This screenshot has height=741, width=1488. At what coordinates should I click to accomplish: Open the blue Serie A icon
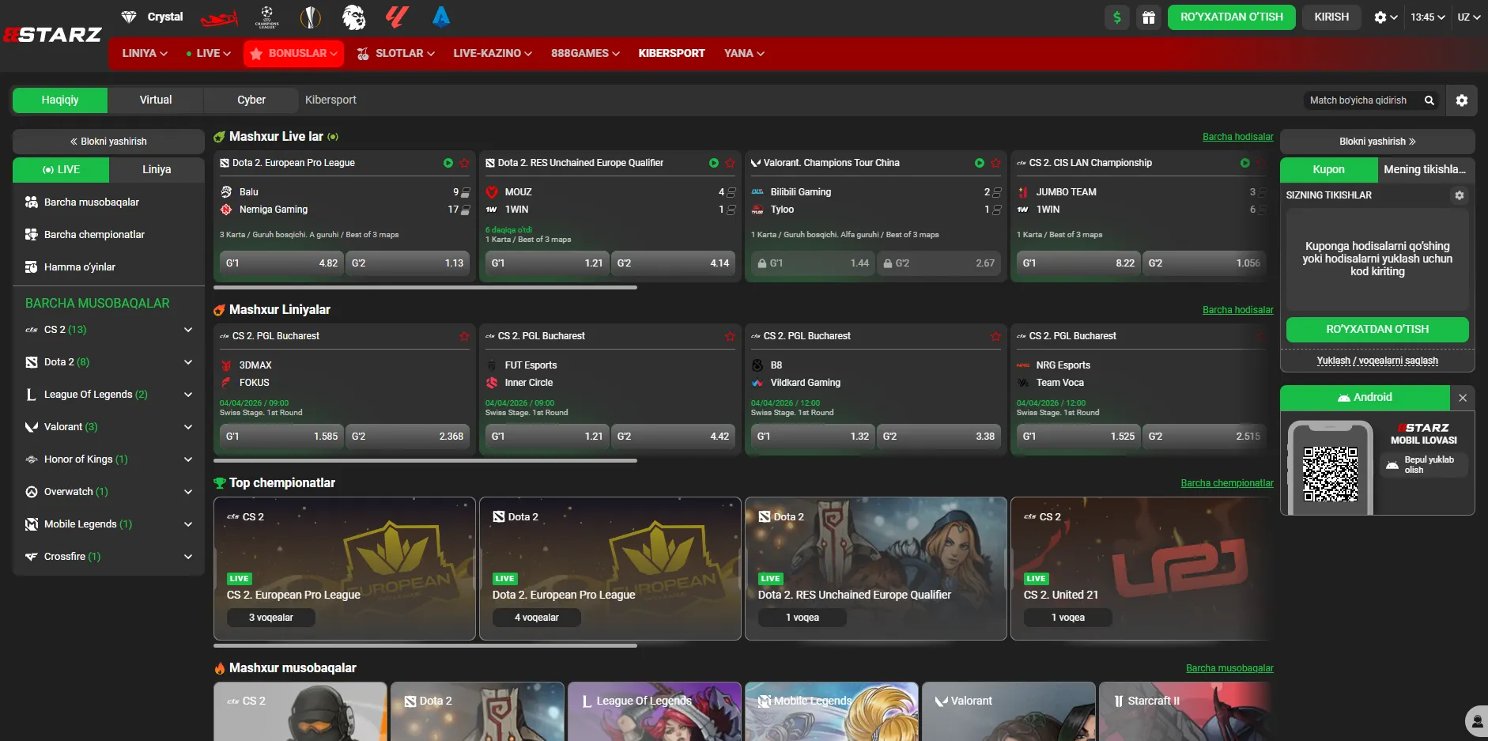click(x=441, y=17)
